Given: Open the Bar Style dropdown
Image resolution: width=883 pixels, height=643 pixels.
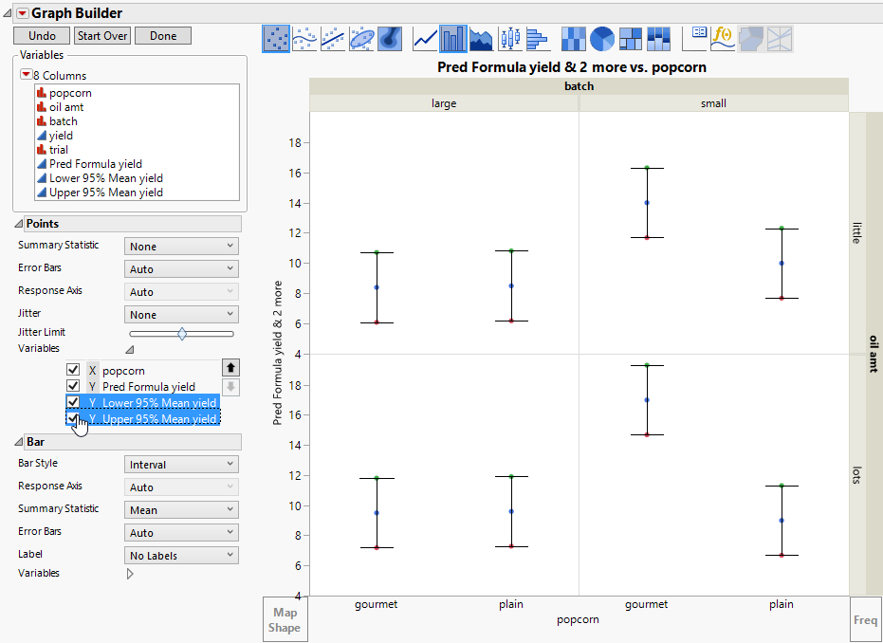Looking at the screenshot, I should pyautogui.click(x=181, y=465).
